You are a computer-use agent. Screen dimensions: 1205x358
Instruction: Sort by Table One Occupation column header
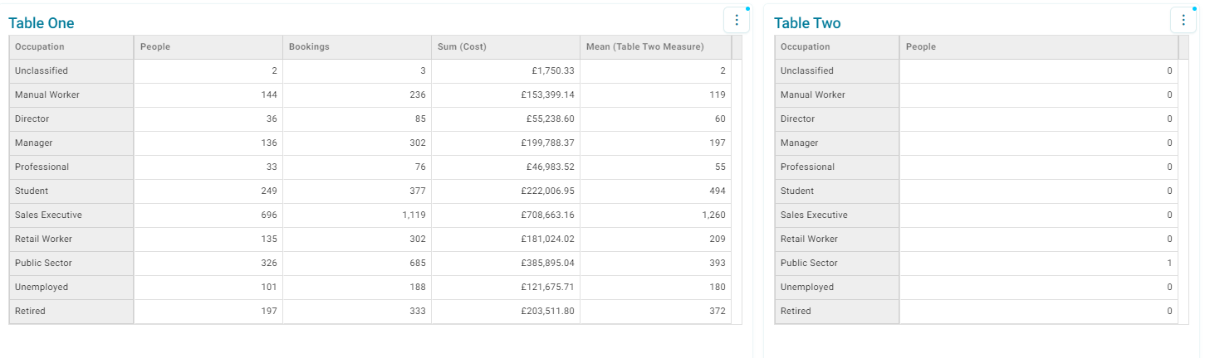tap(71, 47)
